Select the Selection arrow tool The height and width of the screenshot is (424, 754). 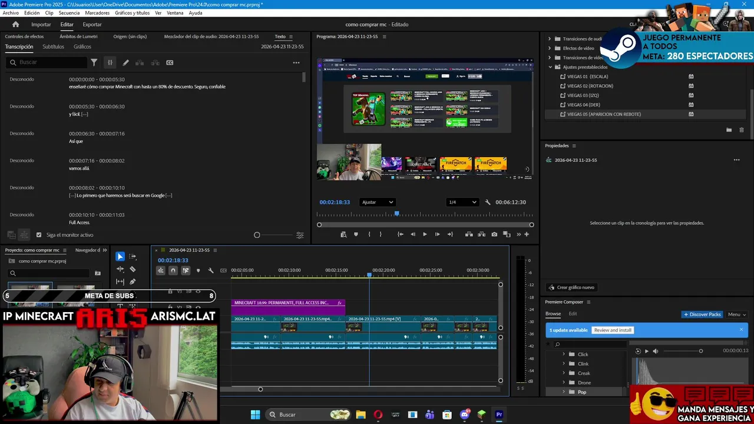(120, 256)
